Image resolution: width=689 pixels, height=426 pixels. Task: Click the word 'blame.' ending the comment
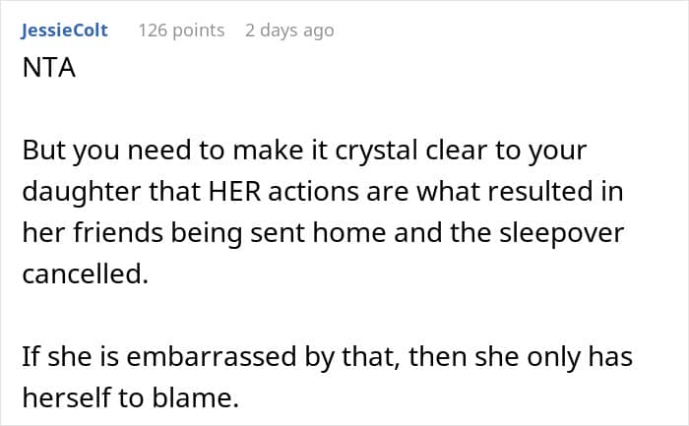coord(195,397)
